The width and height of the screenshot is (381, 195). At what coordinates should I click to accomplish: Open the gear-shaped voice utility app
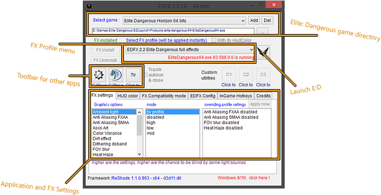point(98,75)
